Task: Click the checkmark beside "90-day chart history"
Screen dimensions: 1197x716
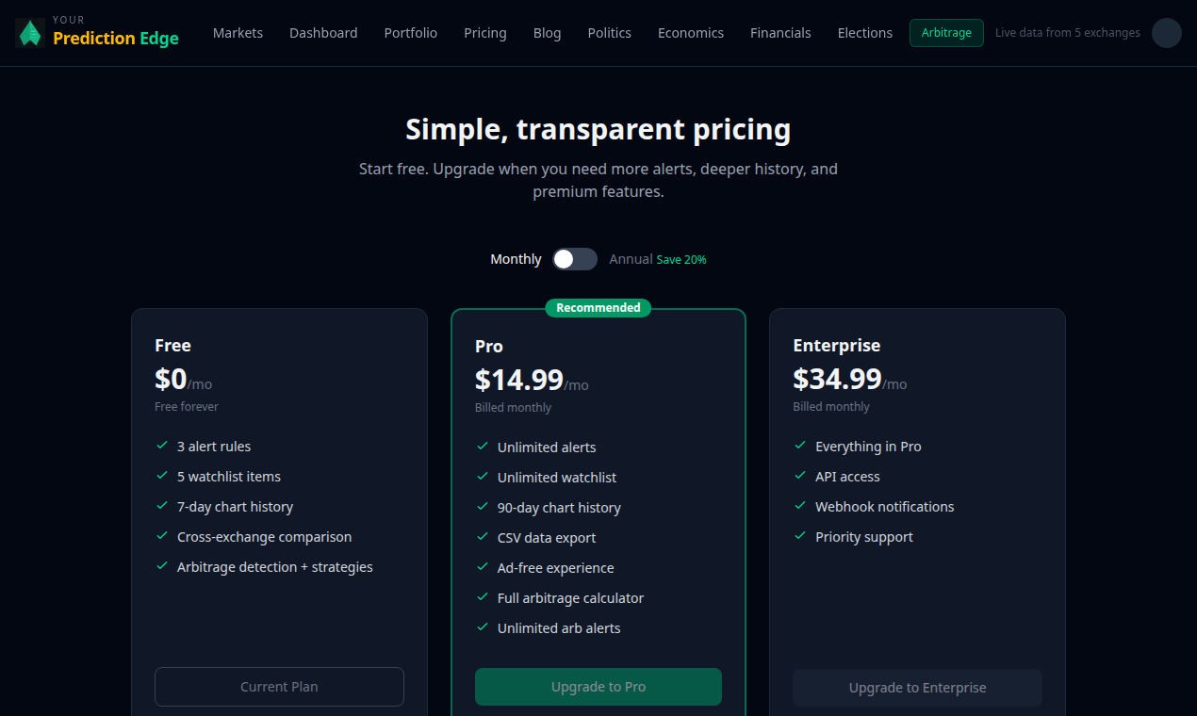Action: pos(482,507)
